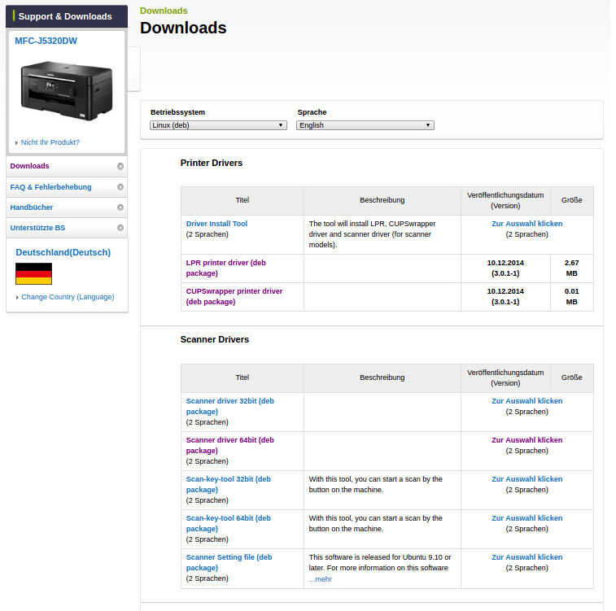Image resolution: width=616 pixels, height=611 pixels.
Task: Open FAQ & Fehlerbehebung in the sidebar
Action: pos(67,187)
